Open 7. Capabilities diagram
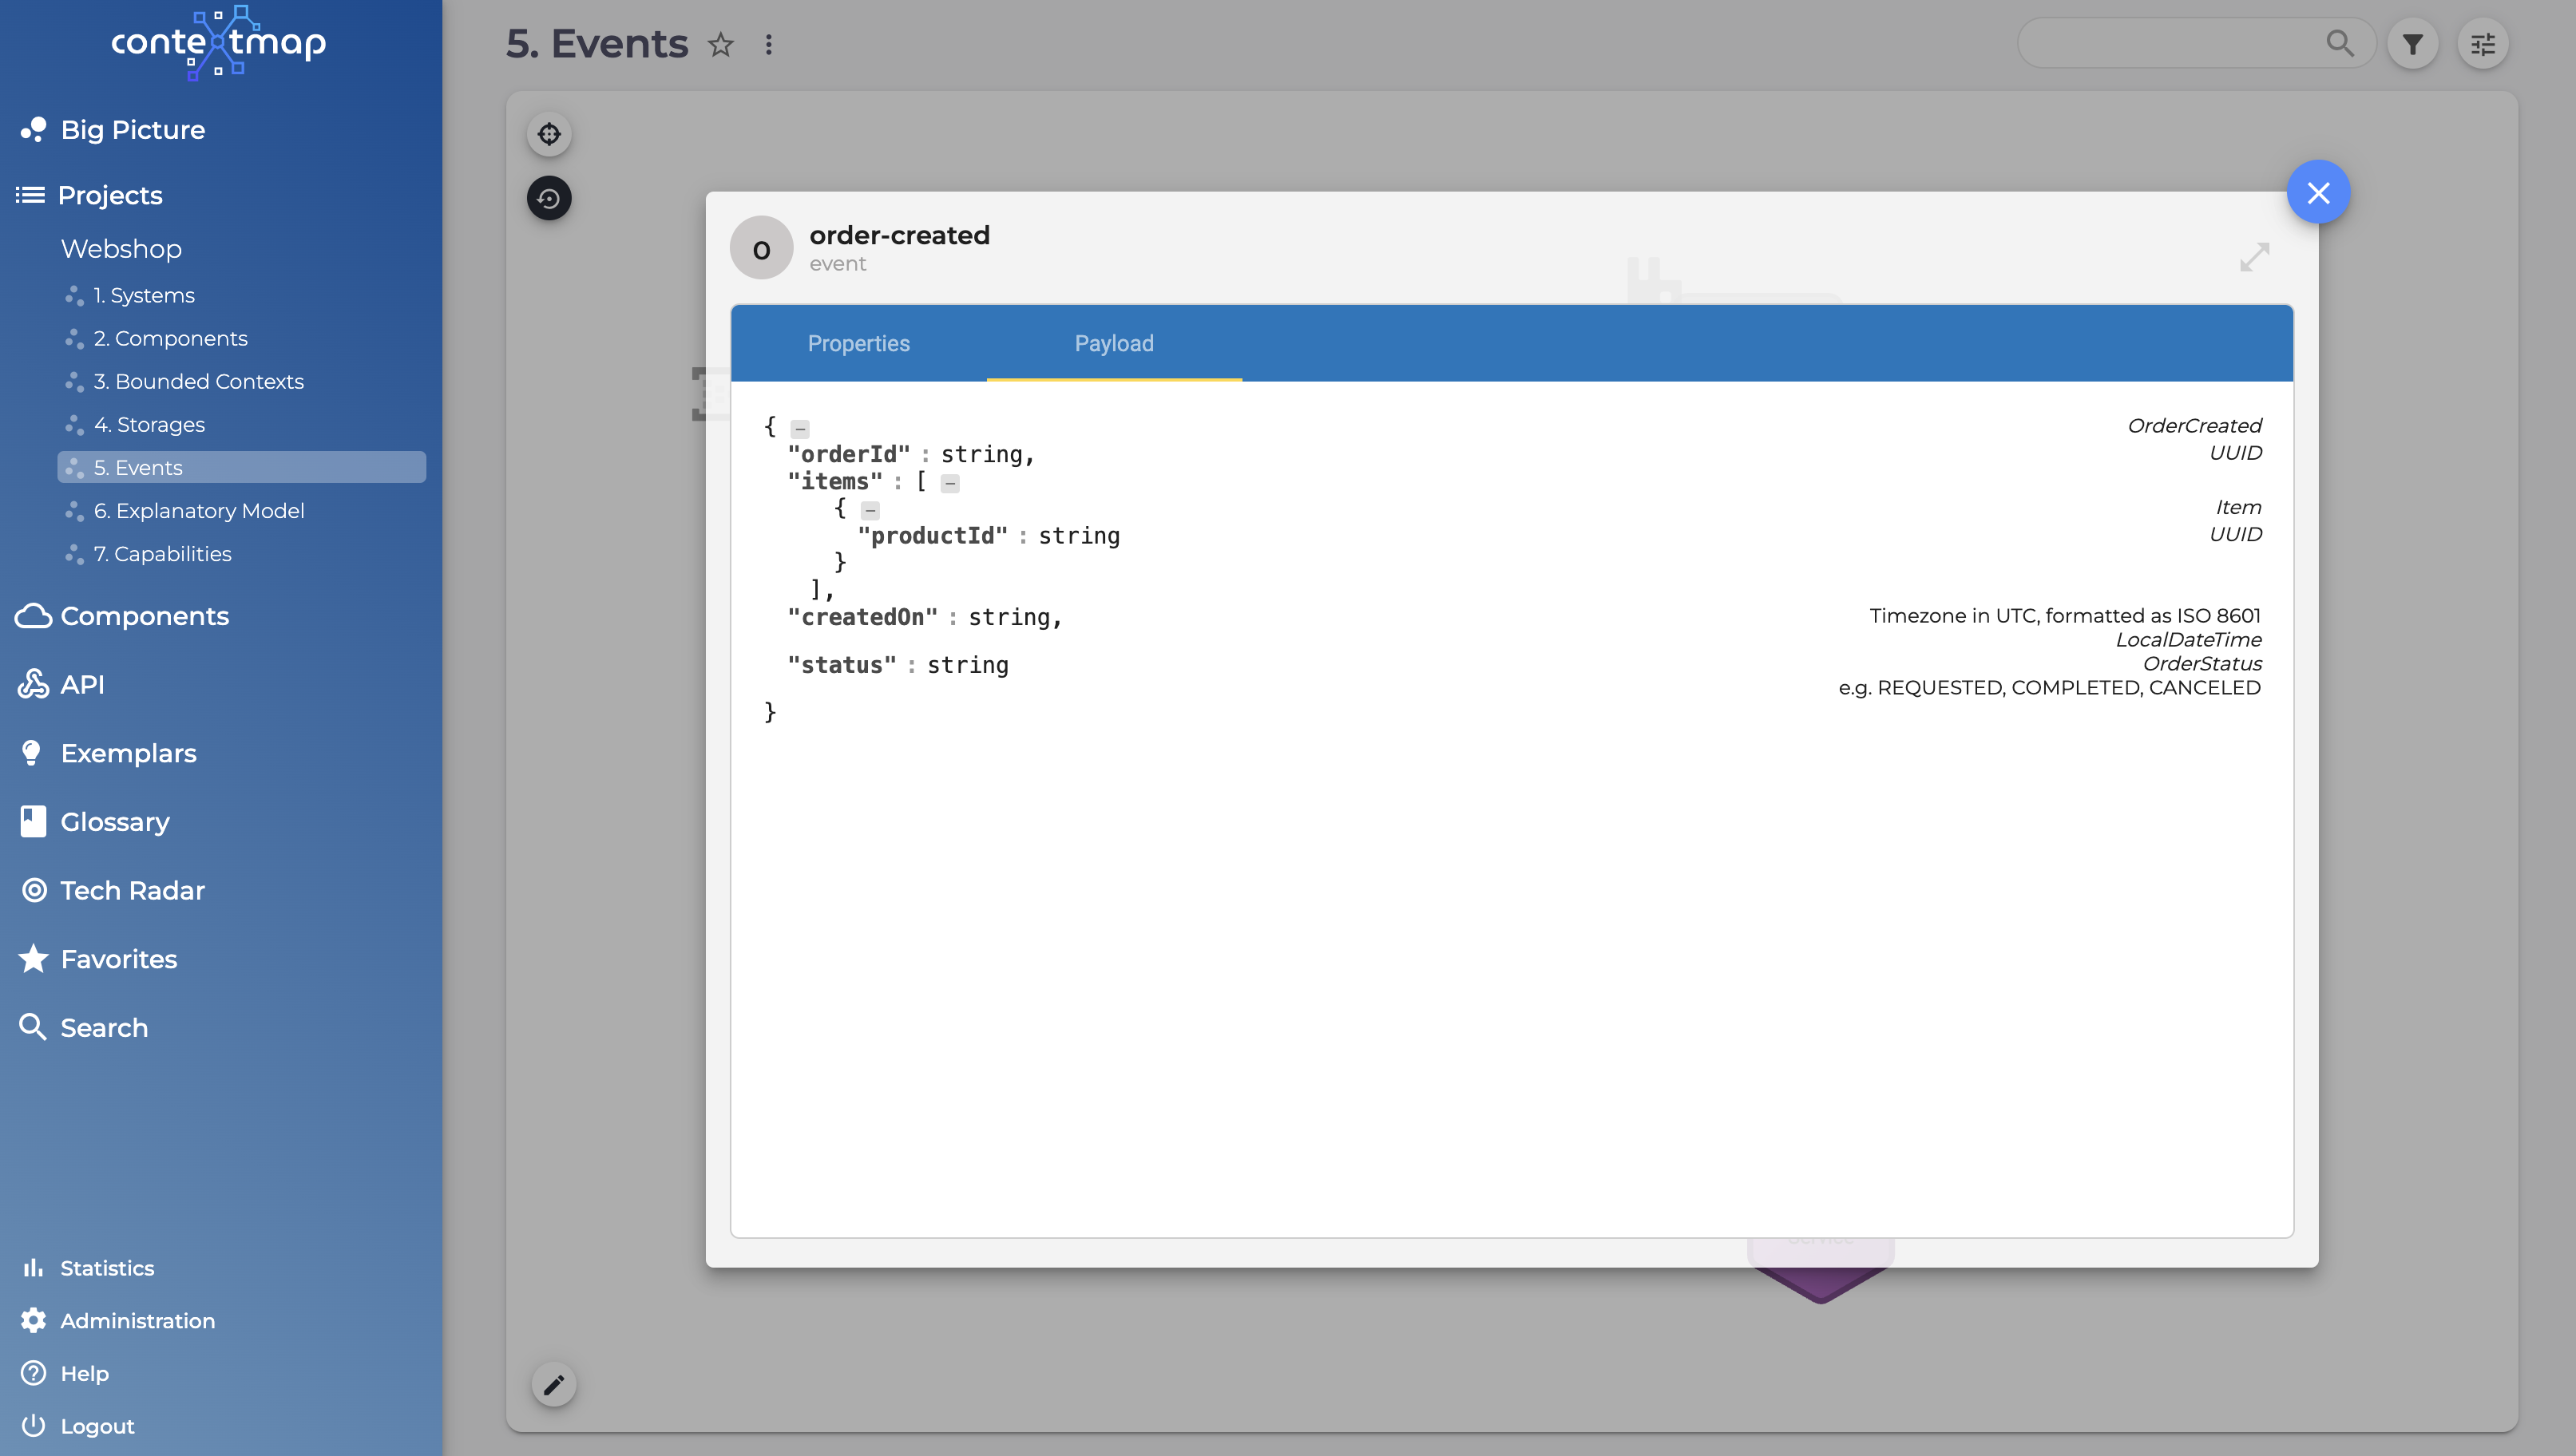The width and height of the screenshot is (2576, 1456). 162,553
